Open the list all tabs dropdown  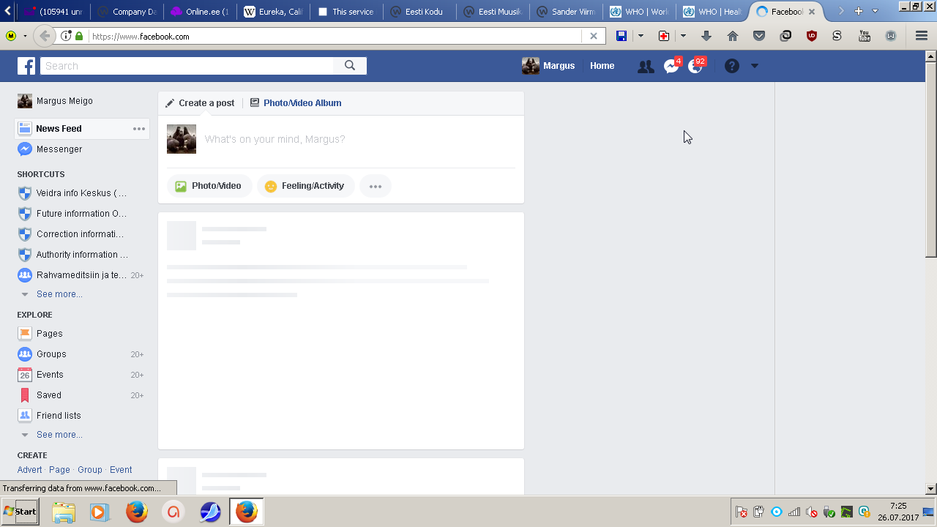(875, 12)
